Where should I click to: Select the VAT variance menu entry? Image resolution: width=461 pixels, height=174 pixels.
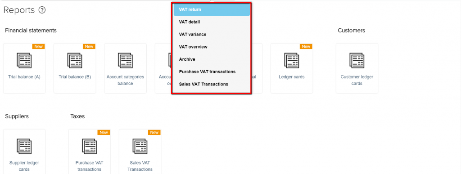212,34
